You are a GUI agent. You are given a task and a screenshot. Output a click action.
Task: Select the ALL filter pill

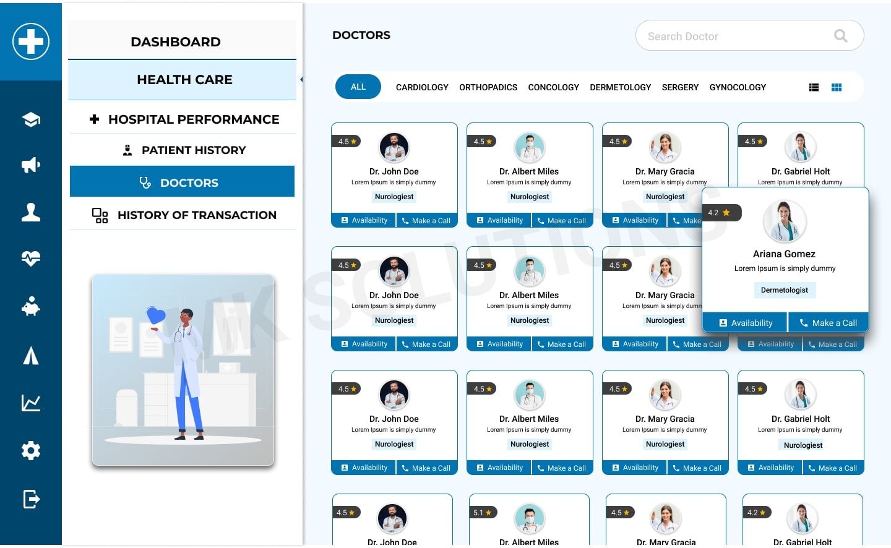click(x=358, y=87)
